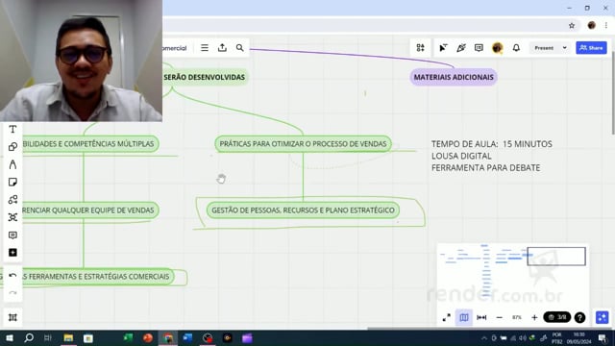Open the Chrome three-dot menu
615x346 pixels.
606,26
